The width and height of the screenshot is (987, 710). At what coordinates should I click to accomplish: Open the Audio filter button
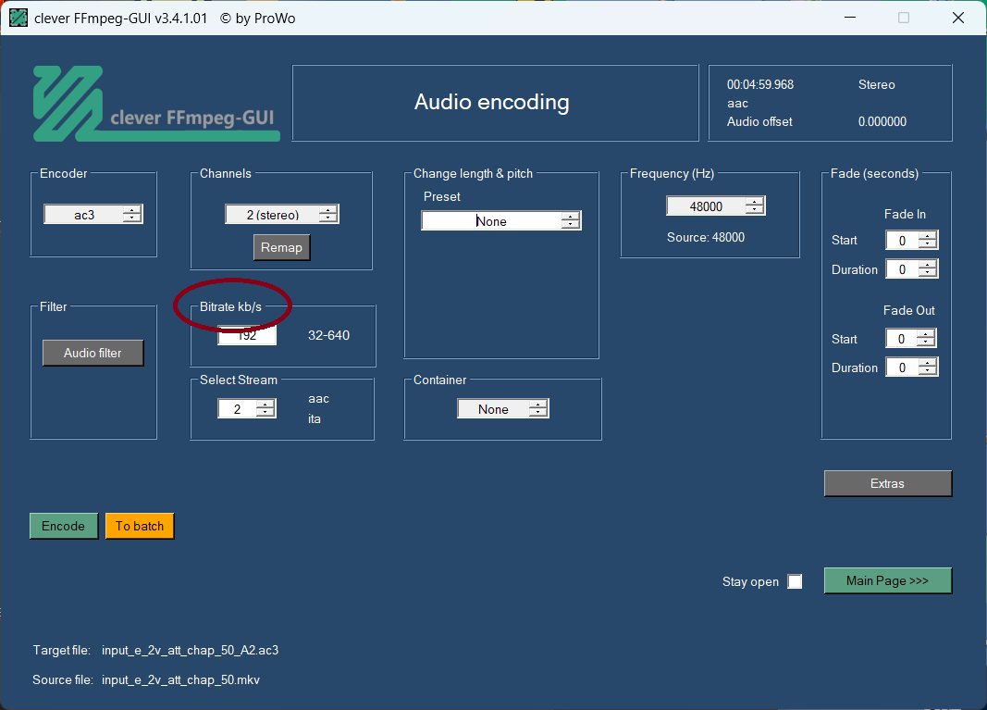click(x=93, y=353)
